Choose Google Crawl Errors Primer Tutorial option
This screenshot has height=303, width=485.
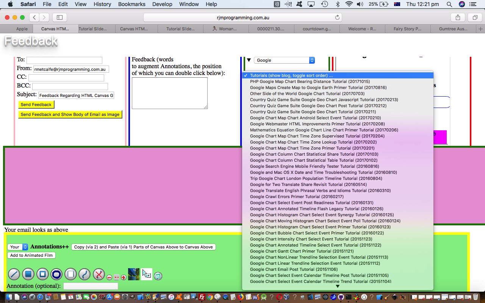point(338,197)
